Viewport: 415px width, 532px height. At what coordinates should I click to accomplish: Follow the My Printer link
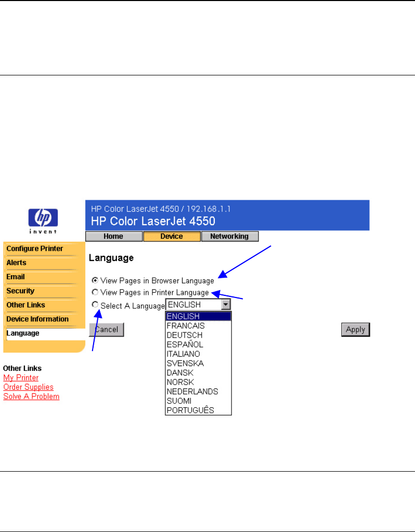coord(21,378)
